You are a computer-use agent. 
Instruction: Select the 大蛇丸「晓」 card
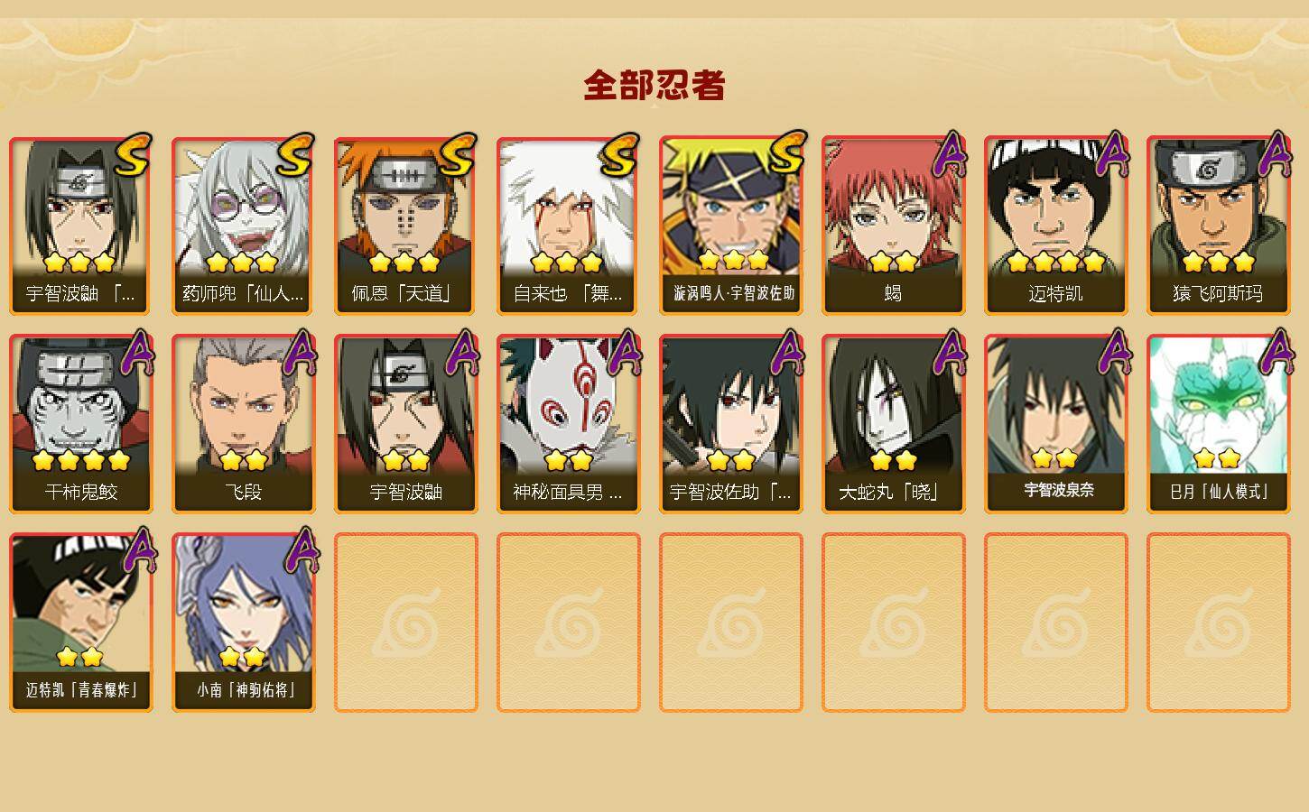tap(893, 424)
